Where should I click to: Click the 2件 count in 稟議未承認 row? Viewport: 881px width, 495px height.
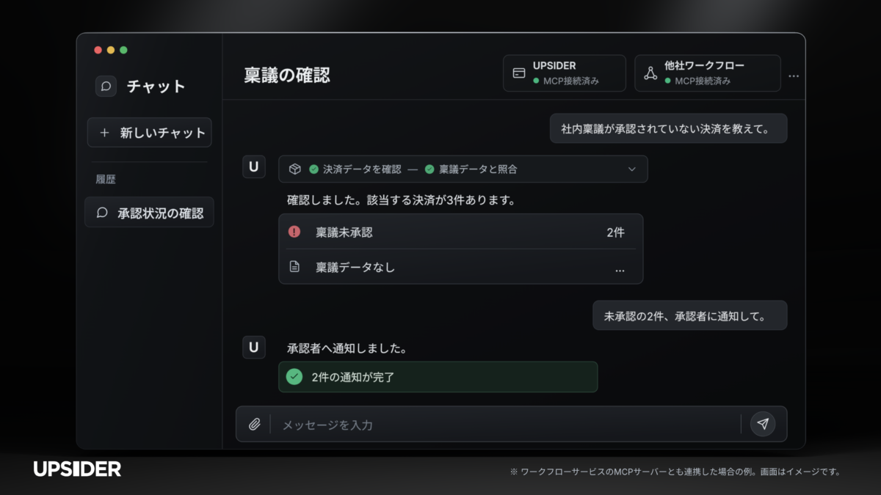click(615, 232)
